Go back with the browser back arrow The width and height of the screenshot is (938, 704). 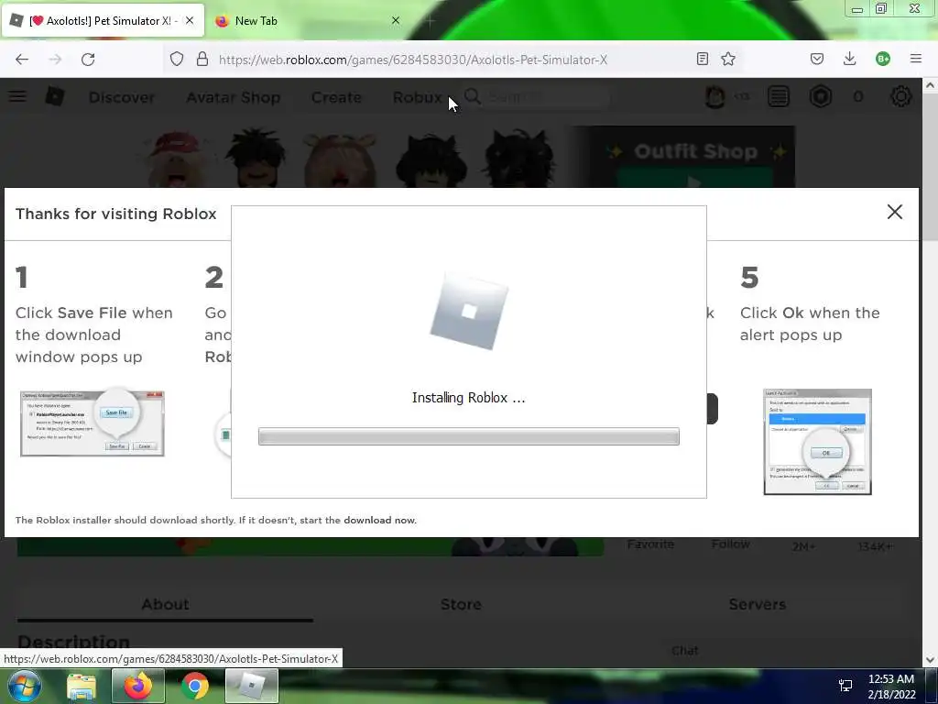(x=22, y=60)
